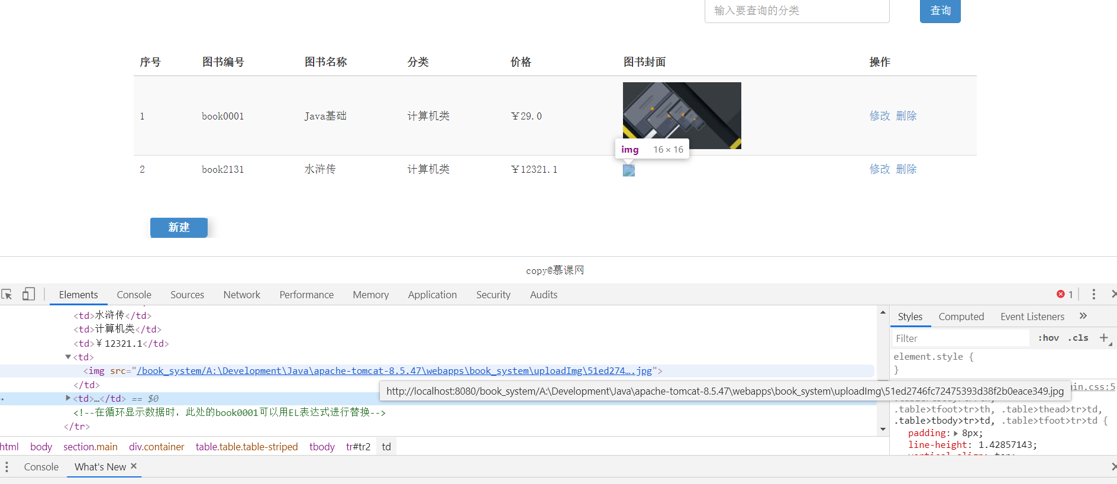Expand the collapsed td…/td node

tap(68, 398)
